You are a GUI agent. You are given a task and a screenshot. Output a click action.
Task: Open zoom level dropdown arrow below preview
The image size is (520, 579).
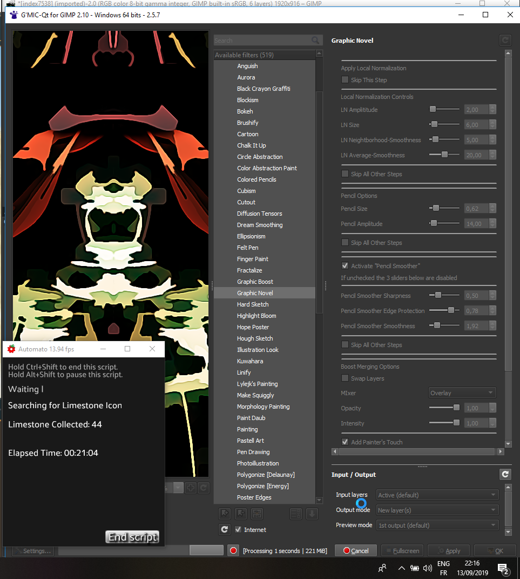[178, 488]
